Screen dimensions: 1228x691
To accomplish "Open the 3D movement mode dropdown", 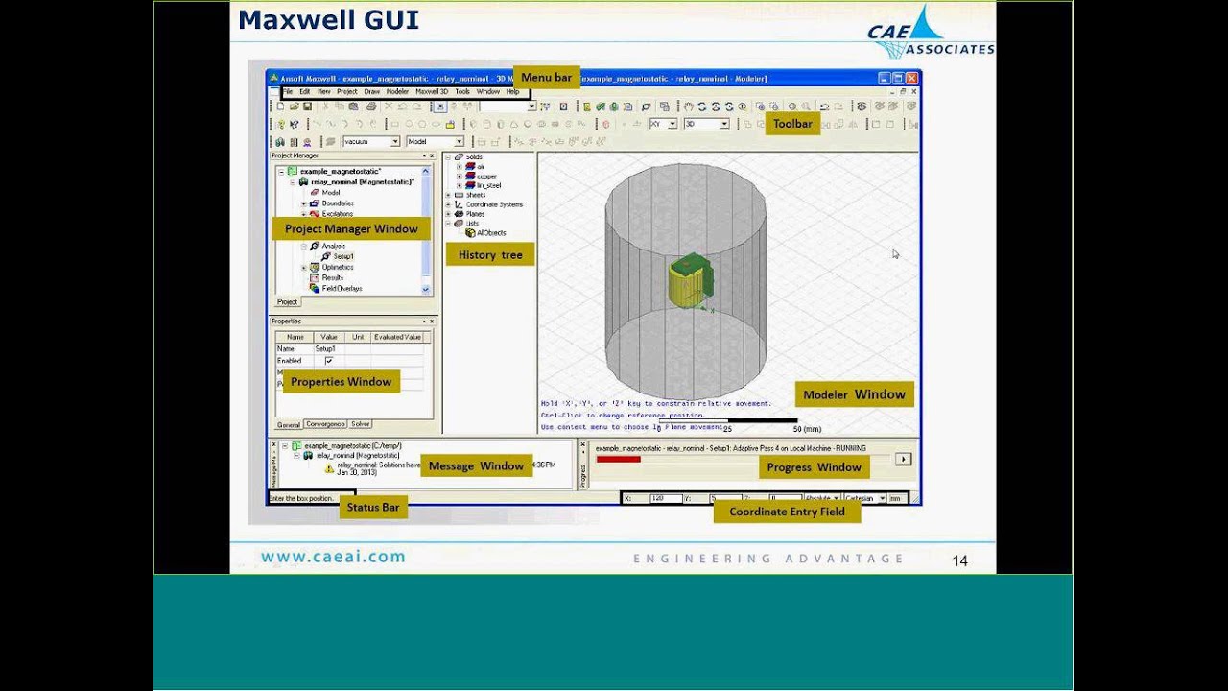I will coord(724,124).
